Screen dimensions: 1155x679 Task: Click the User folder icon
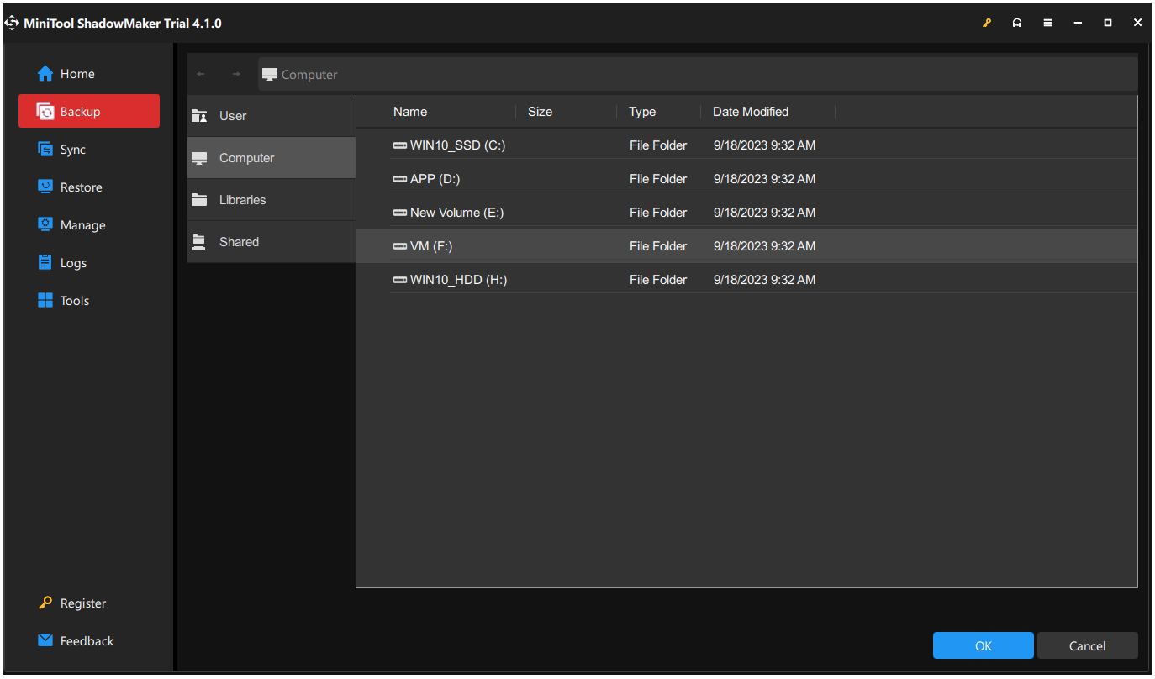coord(199,116)
